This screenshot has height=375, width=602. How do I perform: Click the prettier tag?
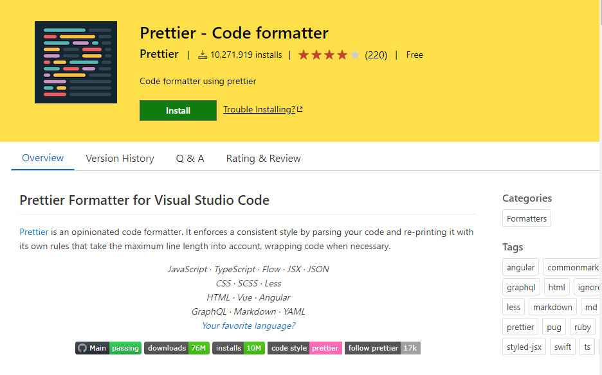tap(520, 327)
